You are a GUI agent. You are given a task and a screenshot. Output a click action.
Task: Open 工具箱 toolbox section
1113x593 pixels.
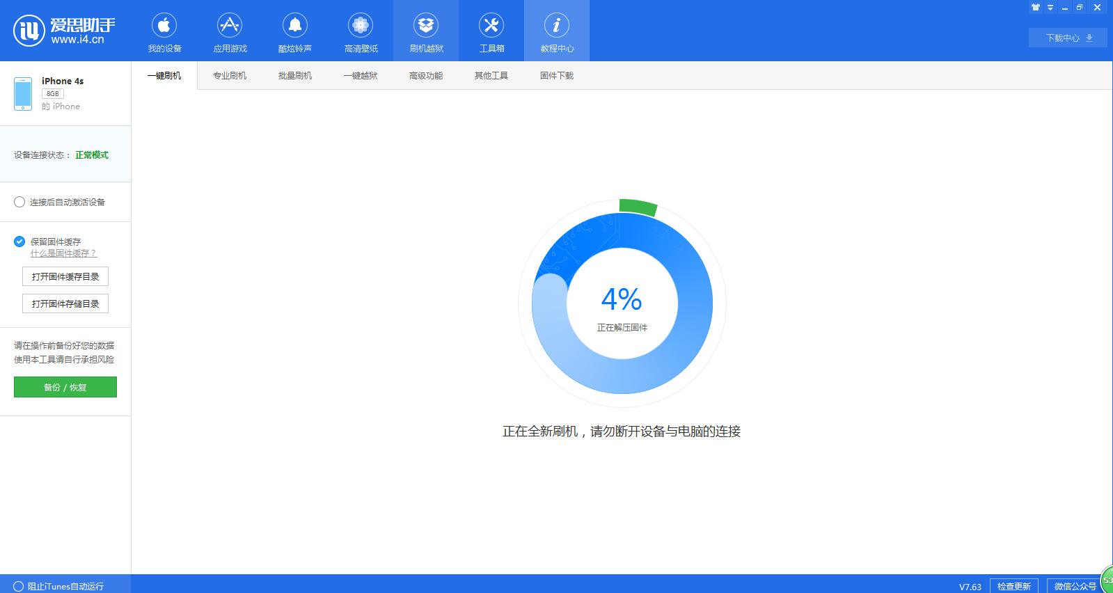[491, 32]
